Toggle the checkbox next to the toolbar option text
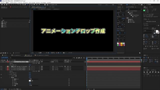This screenshot has height=90, width=160. [47, 5]
